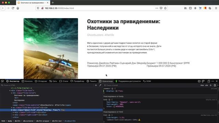Open page actions three-dot menu in address bar
219x123 pixels.
click(x=157, y=8)
